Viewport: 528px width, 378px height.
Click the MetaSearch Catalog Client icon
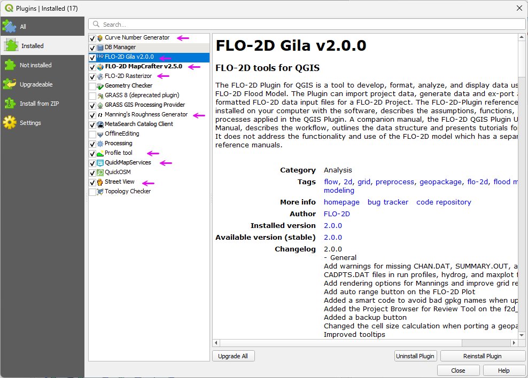100,124
